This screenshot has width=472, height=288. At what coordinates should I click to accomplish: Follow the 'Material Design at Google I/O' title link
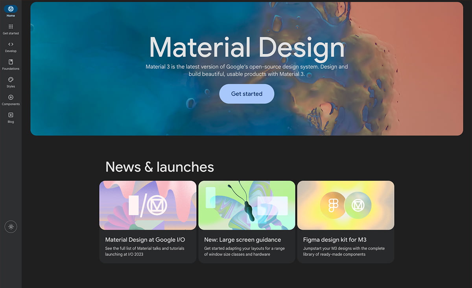(x=145, y=240)
